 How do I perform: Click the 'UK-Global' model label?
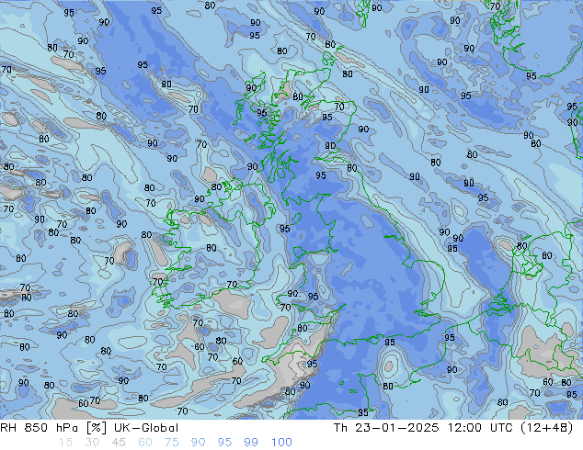point(146,428)
